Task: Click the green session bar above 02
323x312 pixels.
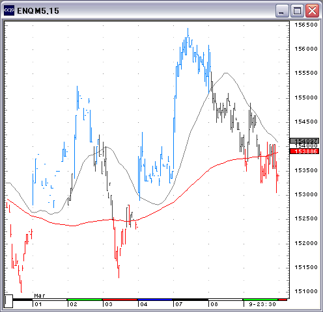Action: 85,300
